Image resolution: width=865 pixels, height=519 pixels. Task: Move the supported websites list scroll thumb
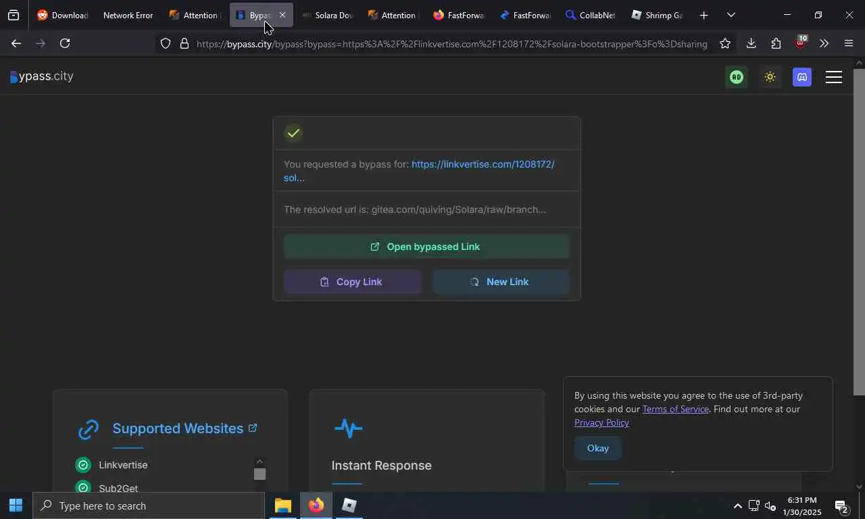259,474
